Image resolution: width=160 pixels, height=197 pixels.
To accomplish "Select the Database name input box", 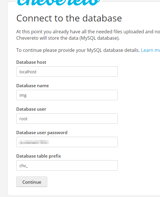I will (67, 95).
